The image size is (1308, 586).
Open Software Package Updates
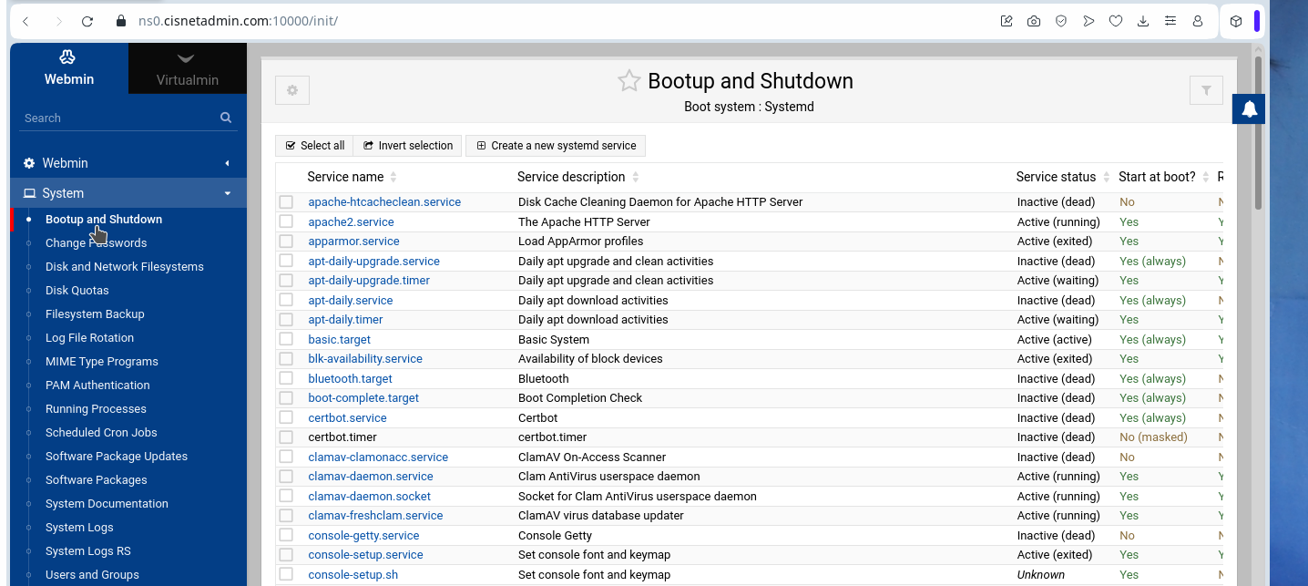pos(117,457)
